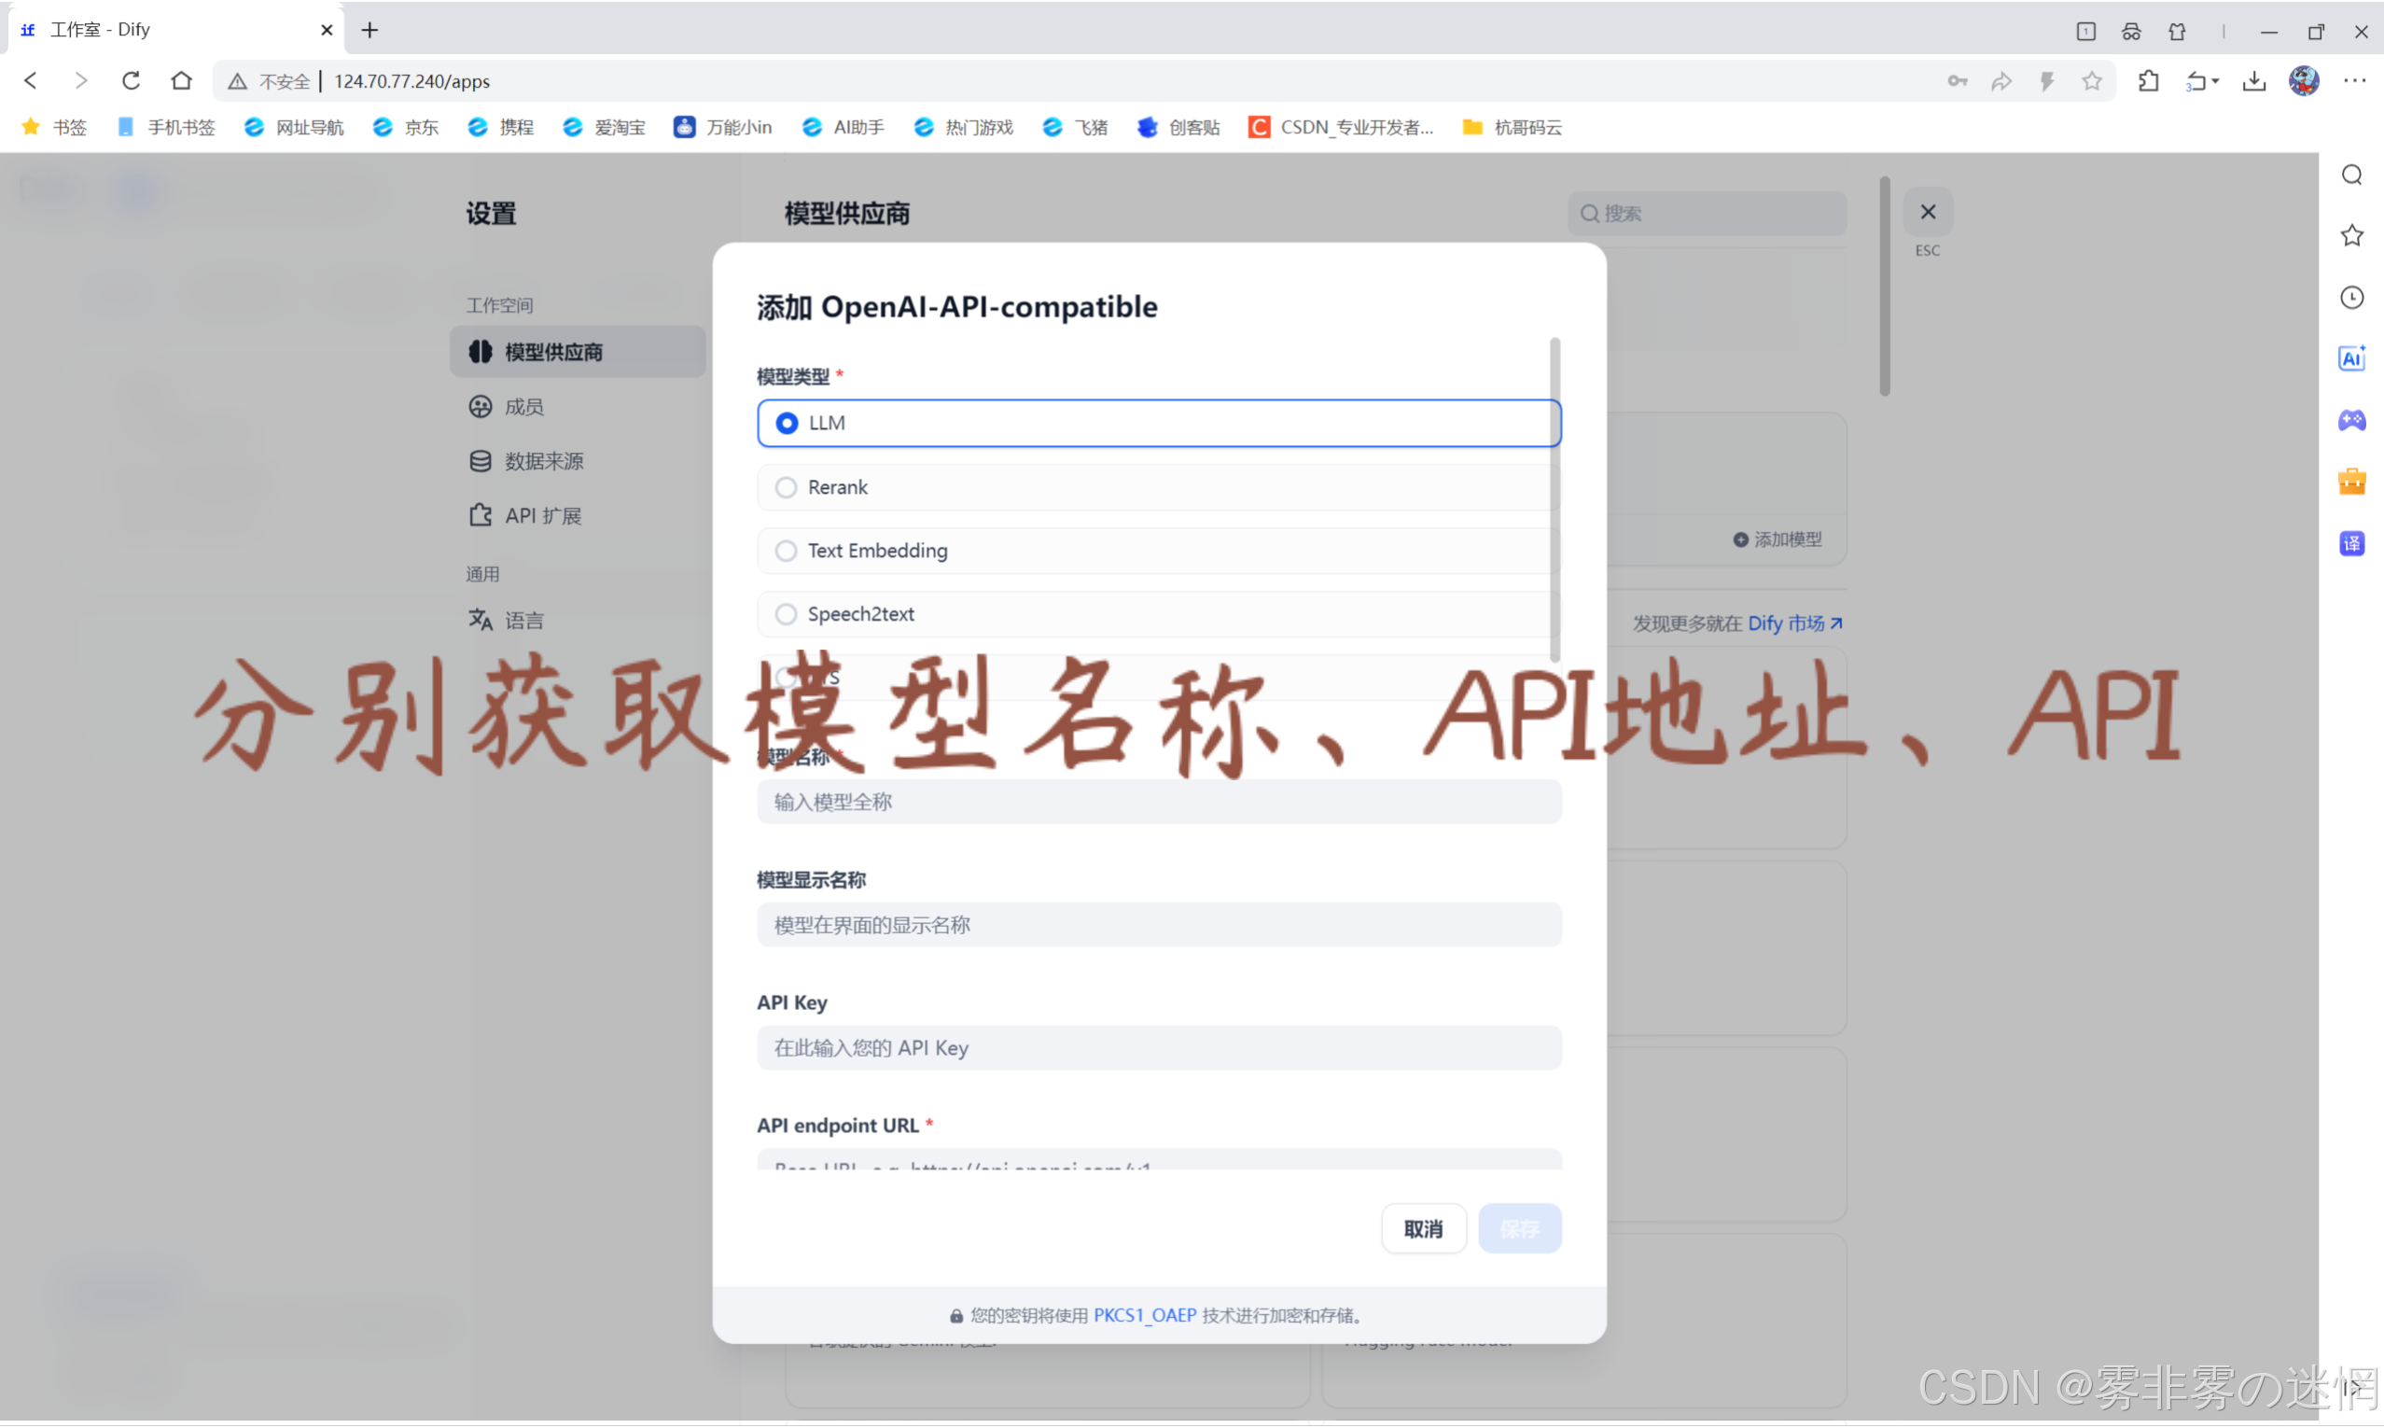Click the history clock sidebar icon
This screenshot has height=1428, width=2384.
point(2351,298)
